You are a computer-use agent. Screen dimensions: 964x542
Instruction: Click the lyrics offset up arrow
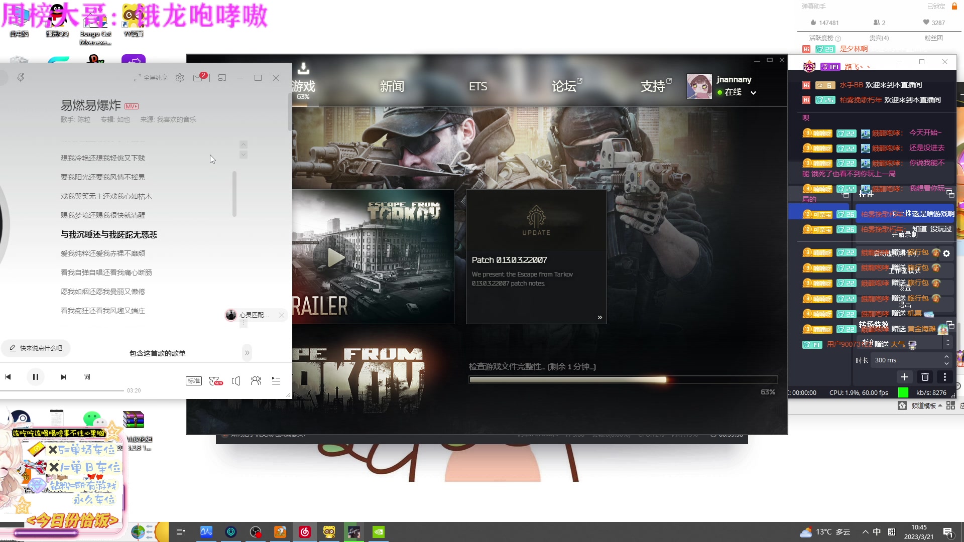click(244, 145)
